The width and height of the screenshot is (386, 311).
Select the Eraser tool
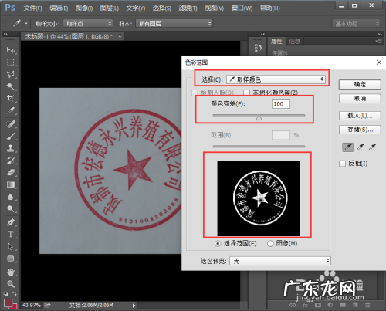[11, 172]
